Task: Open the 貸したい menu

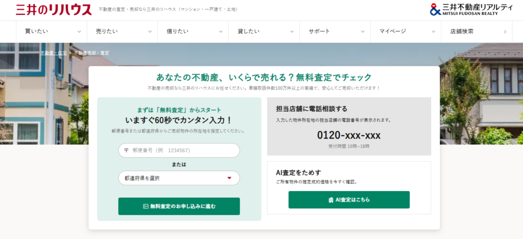Action: (264, 32)
